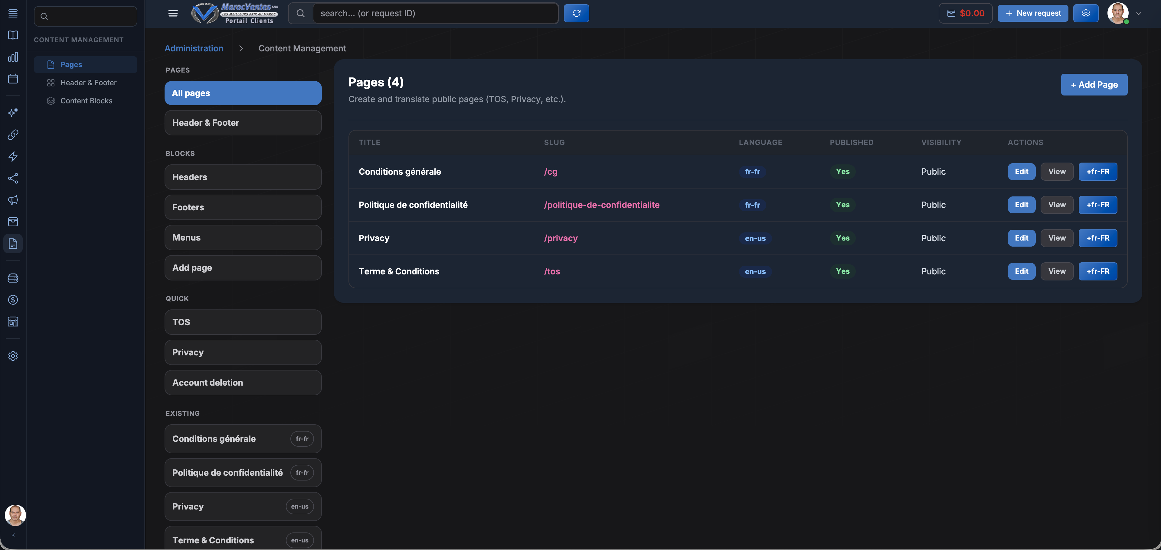Open the Administration breadcrumb link

point(194,48)
